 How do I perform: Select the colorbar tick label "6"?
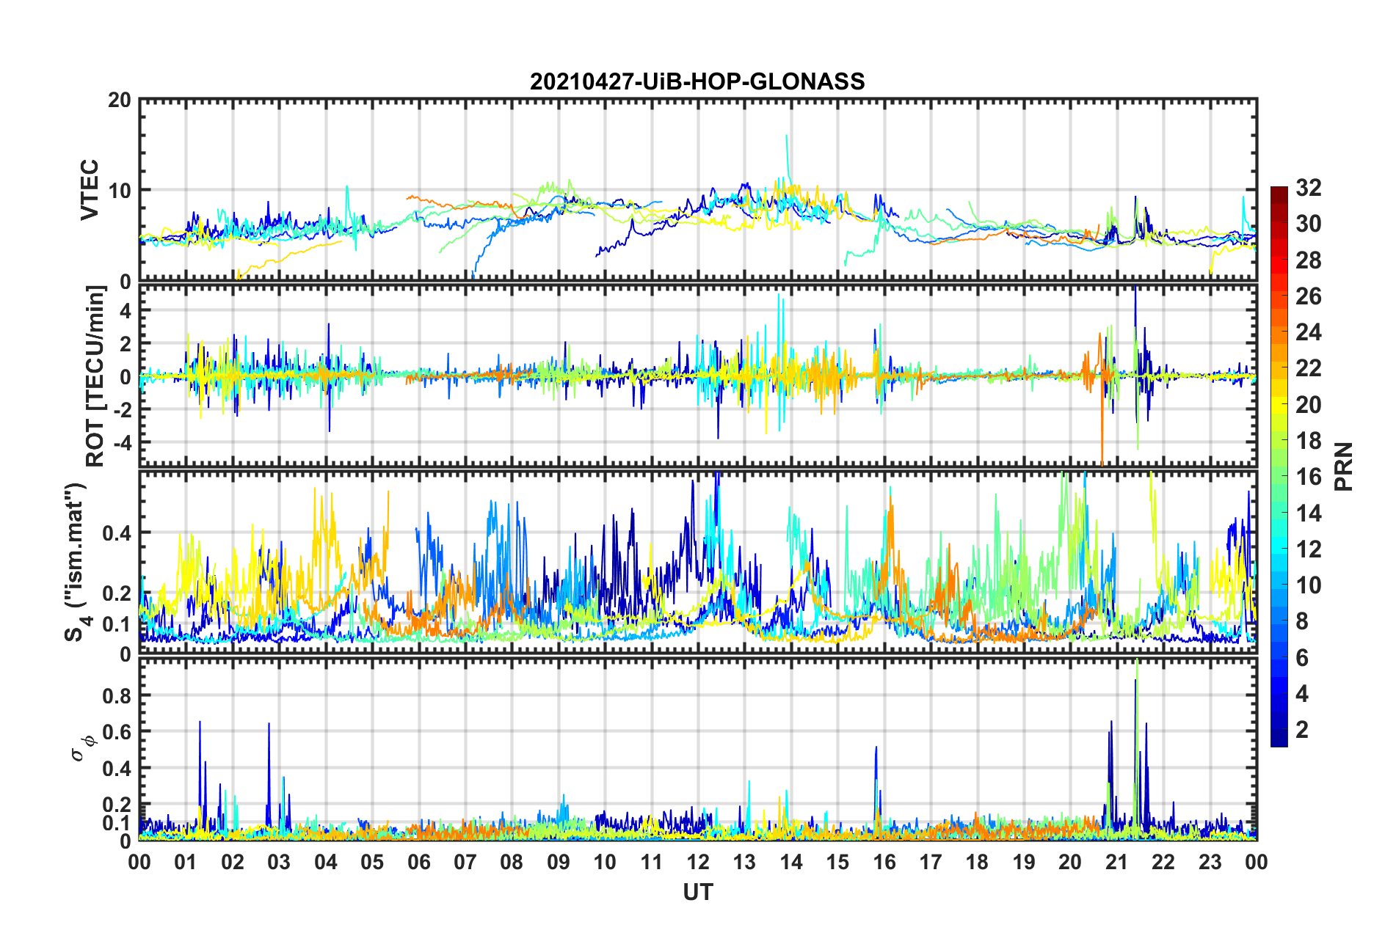point(1302,657)
